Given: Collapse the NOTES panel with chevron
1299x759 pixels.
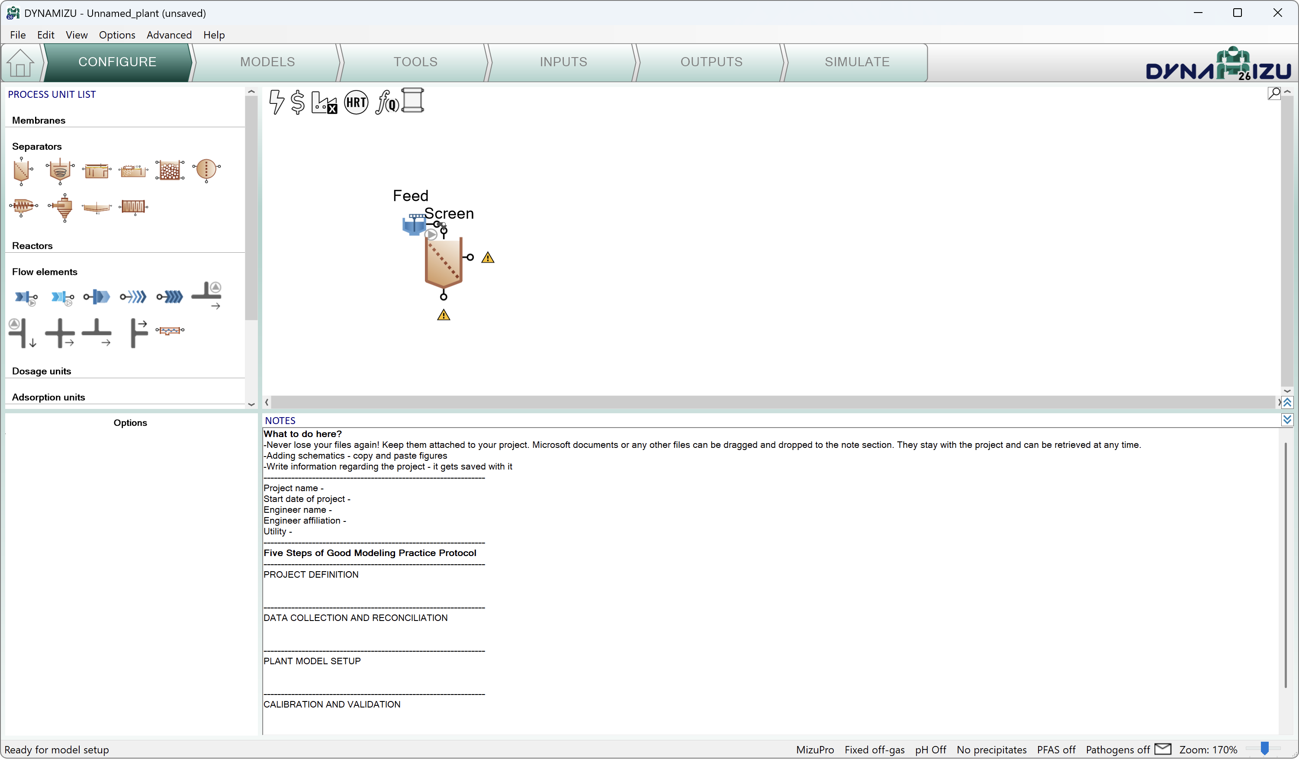Looking at the screenshot, I should 1286,420.
